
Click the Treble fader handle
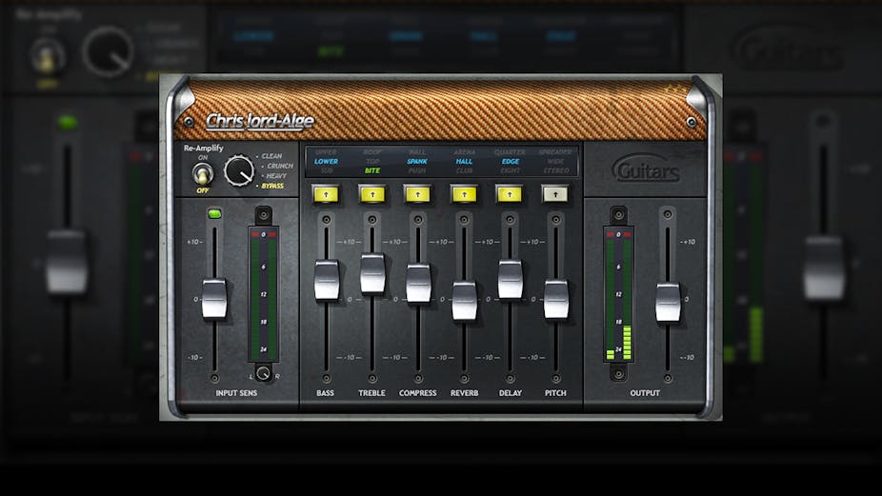(372, 273)
